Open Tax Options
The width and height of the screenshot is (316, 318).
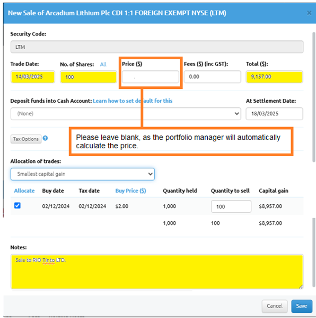pyautogui.click(x=26, y=139)
